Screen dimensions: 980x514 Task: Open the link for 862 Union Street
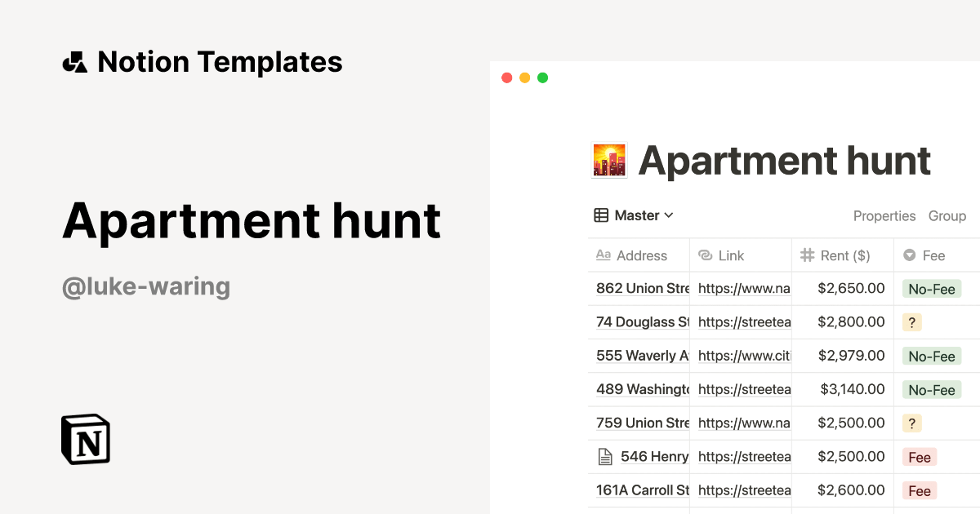coord(744,288)
